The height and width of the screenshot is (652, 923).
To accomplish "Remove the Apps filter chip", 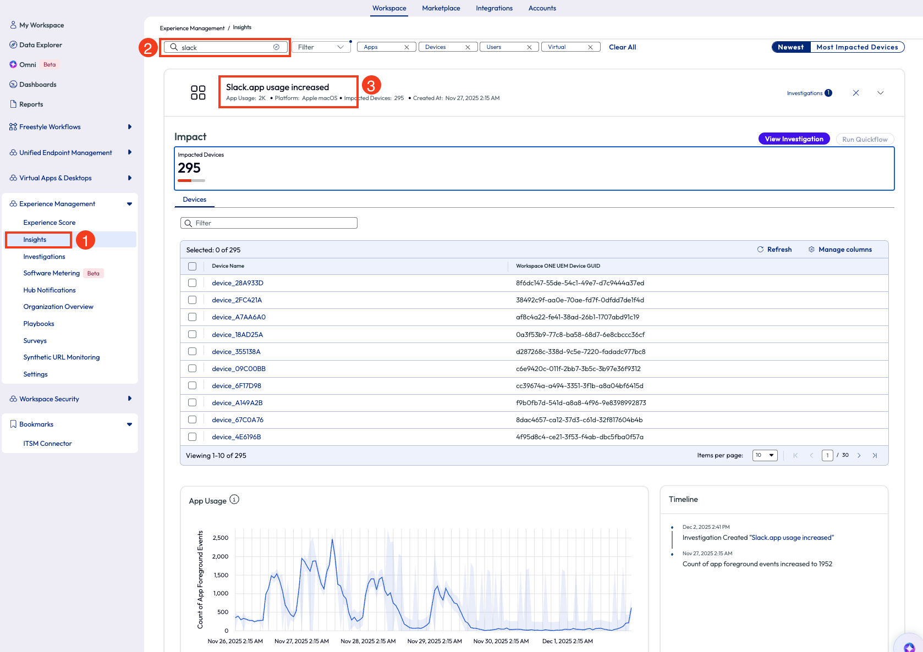I will pyautogui.click(x=406, y=47).
